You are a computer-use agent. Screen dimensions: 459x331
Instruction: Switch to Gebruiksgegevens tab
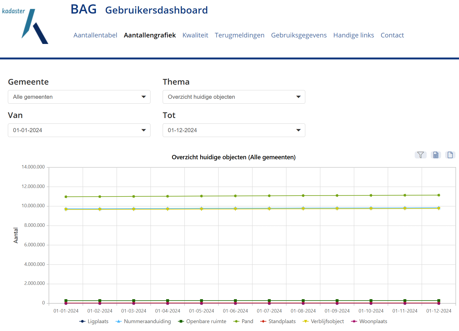coord(299,35)
